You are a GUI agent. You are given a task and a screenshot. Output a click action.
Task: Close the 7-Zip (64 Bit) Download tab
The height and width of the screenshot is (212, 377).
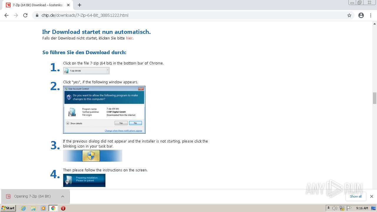point(68,5)
